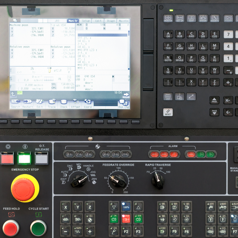Push the red spindle STOP button
238x238 pixels.
[126, 219]
